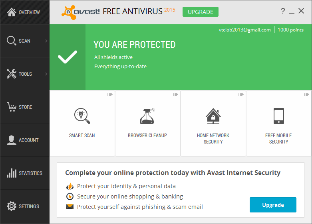This screenshot has width=312, height=224.
Task: Open the Account section
Action: coord(25,140)
